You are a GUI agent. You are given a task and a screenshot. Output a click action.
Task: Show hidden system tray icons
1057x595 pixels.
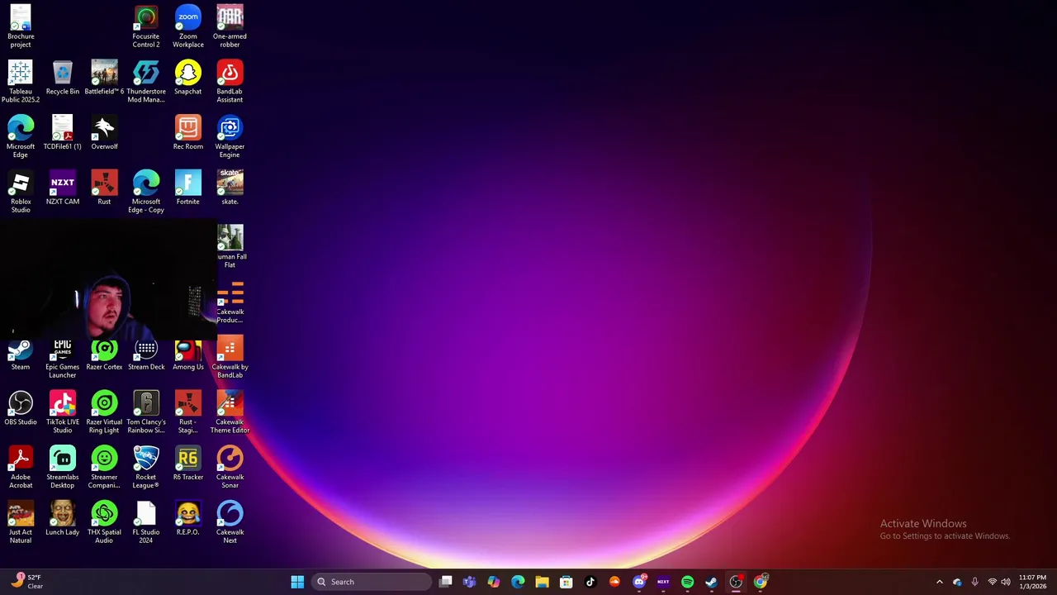point(939,582)
